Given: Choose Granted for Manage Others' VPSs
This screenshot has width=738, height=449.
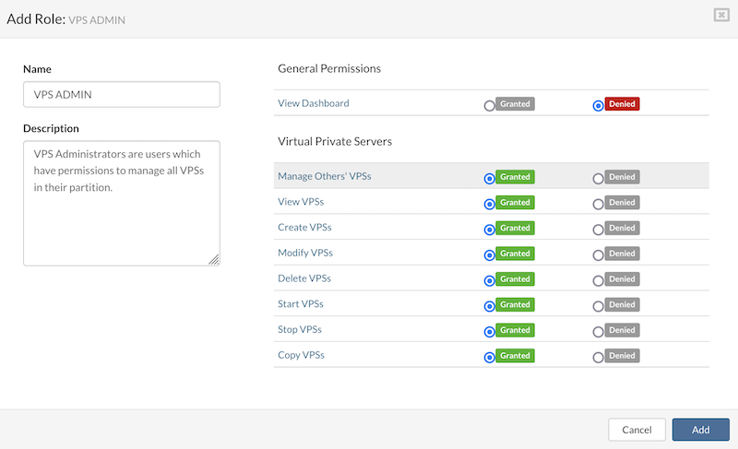Looking at the screenshot, I should click(x=490, y=178).
